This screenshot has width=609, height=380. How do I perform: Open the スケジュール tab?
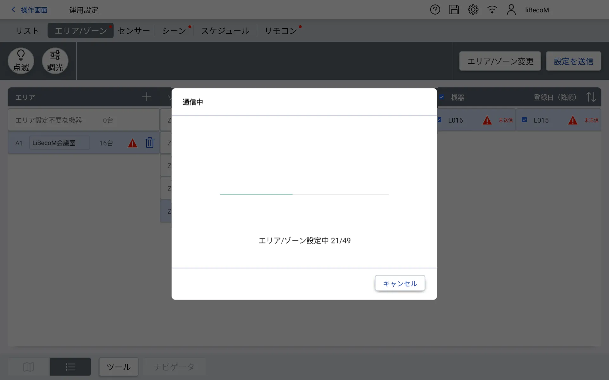coord(225,31)
